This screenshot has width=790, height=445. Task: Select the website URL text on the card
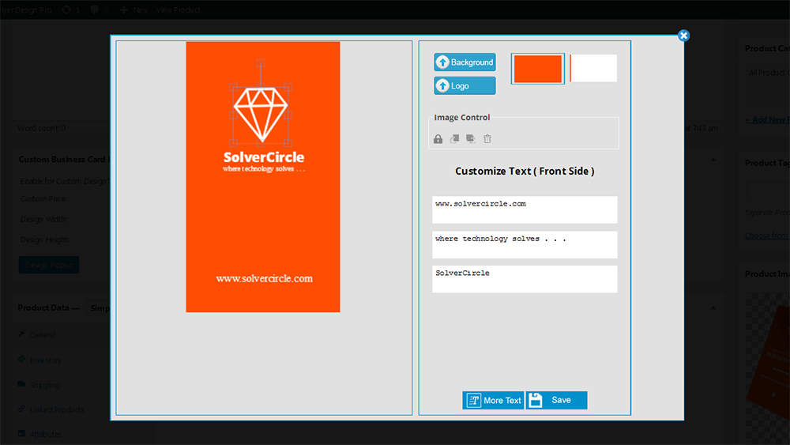[x=264, y=278]
